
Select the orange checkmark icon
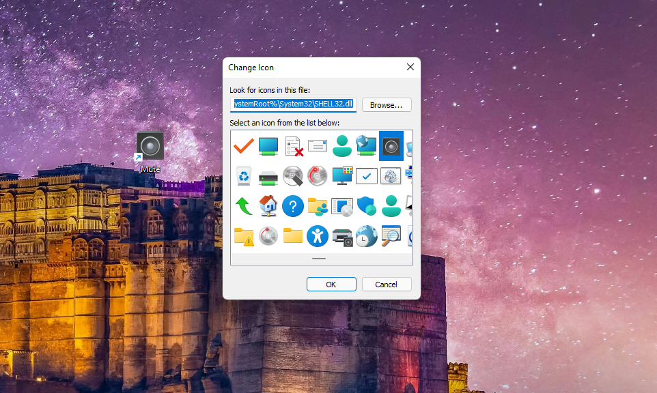tap(243, 145)
